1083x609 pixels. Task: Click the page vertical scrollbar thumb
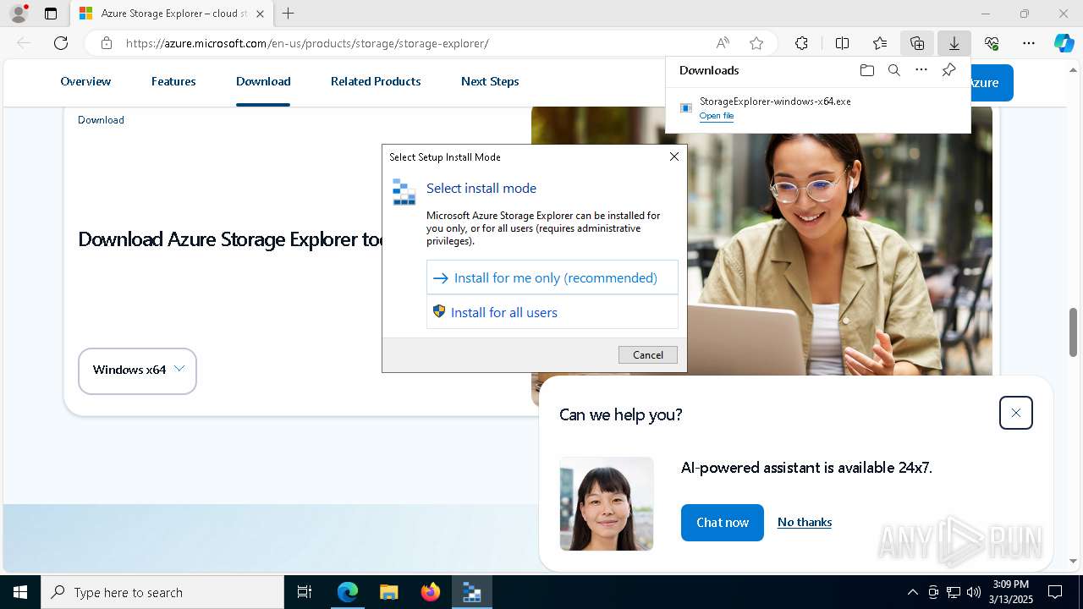point(1073,332)
